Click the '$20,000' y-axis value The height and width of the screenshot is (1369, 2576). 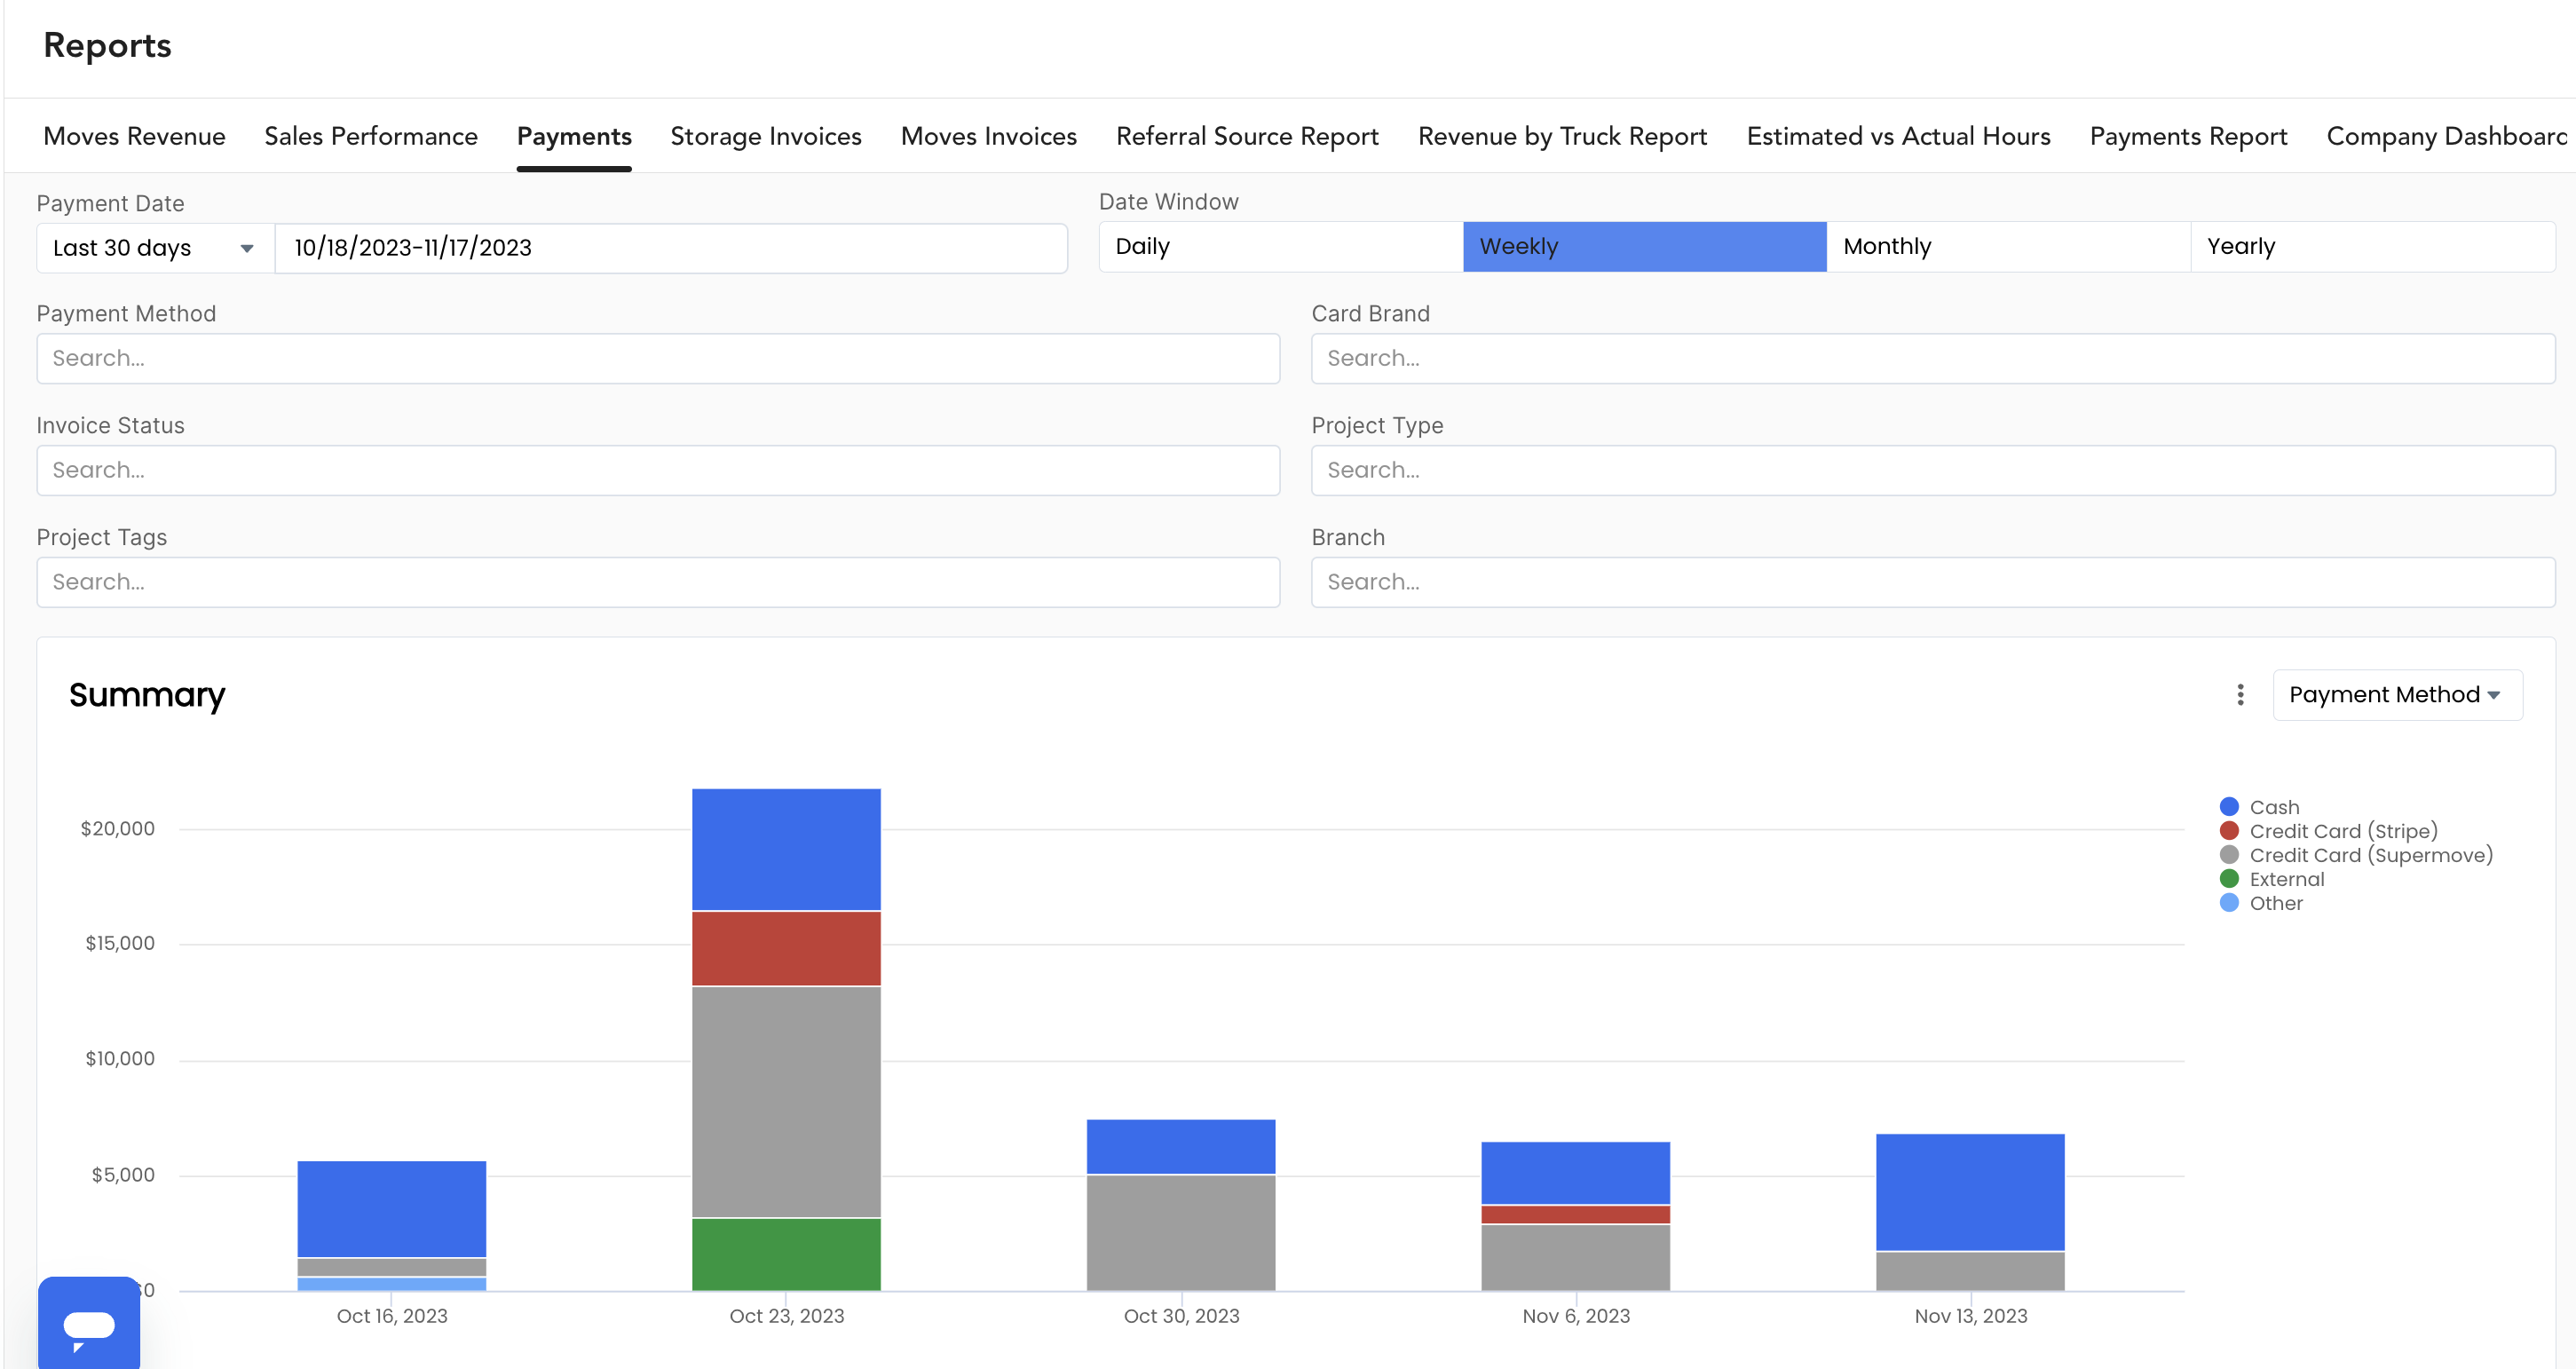coord(118,828)
